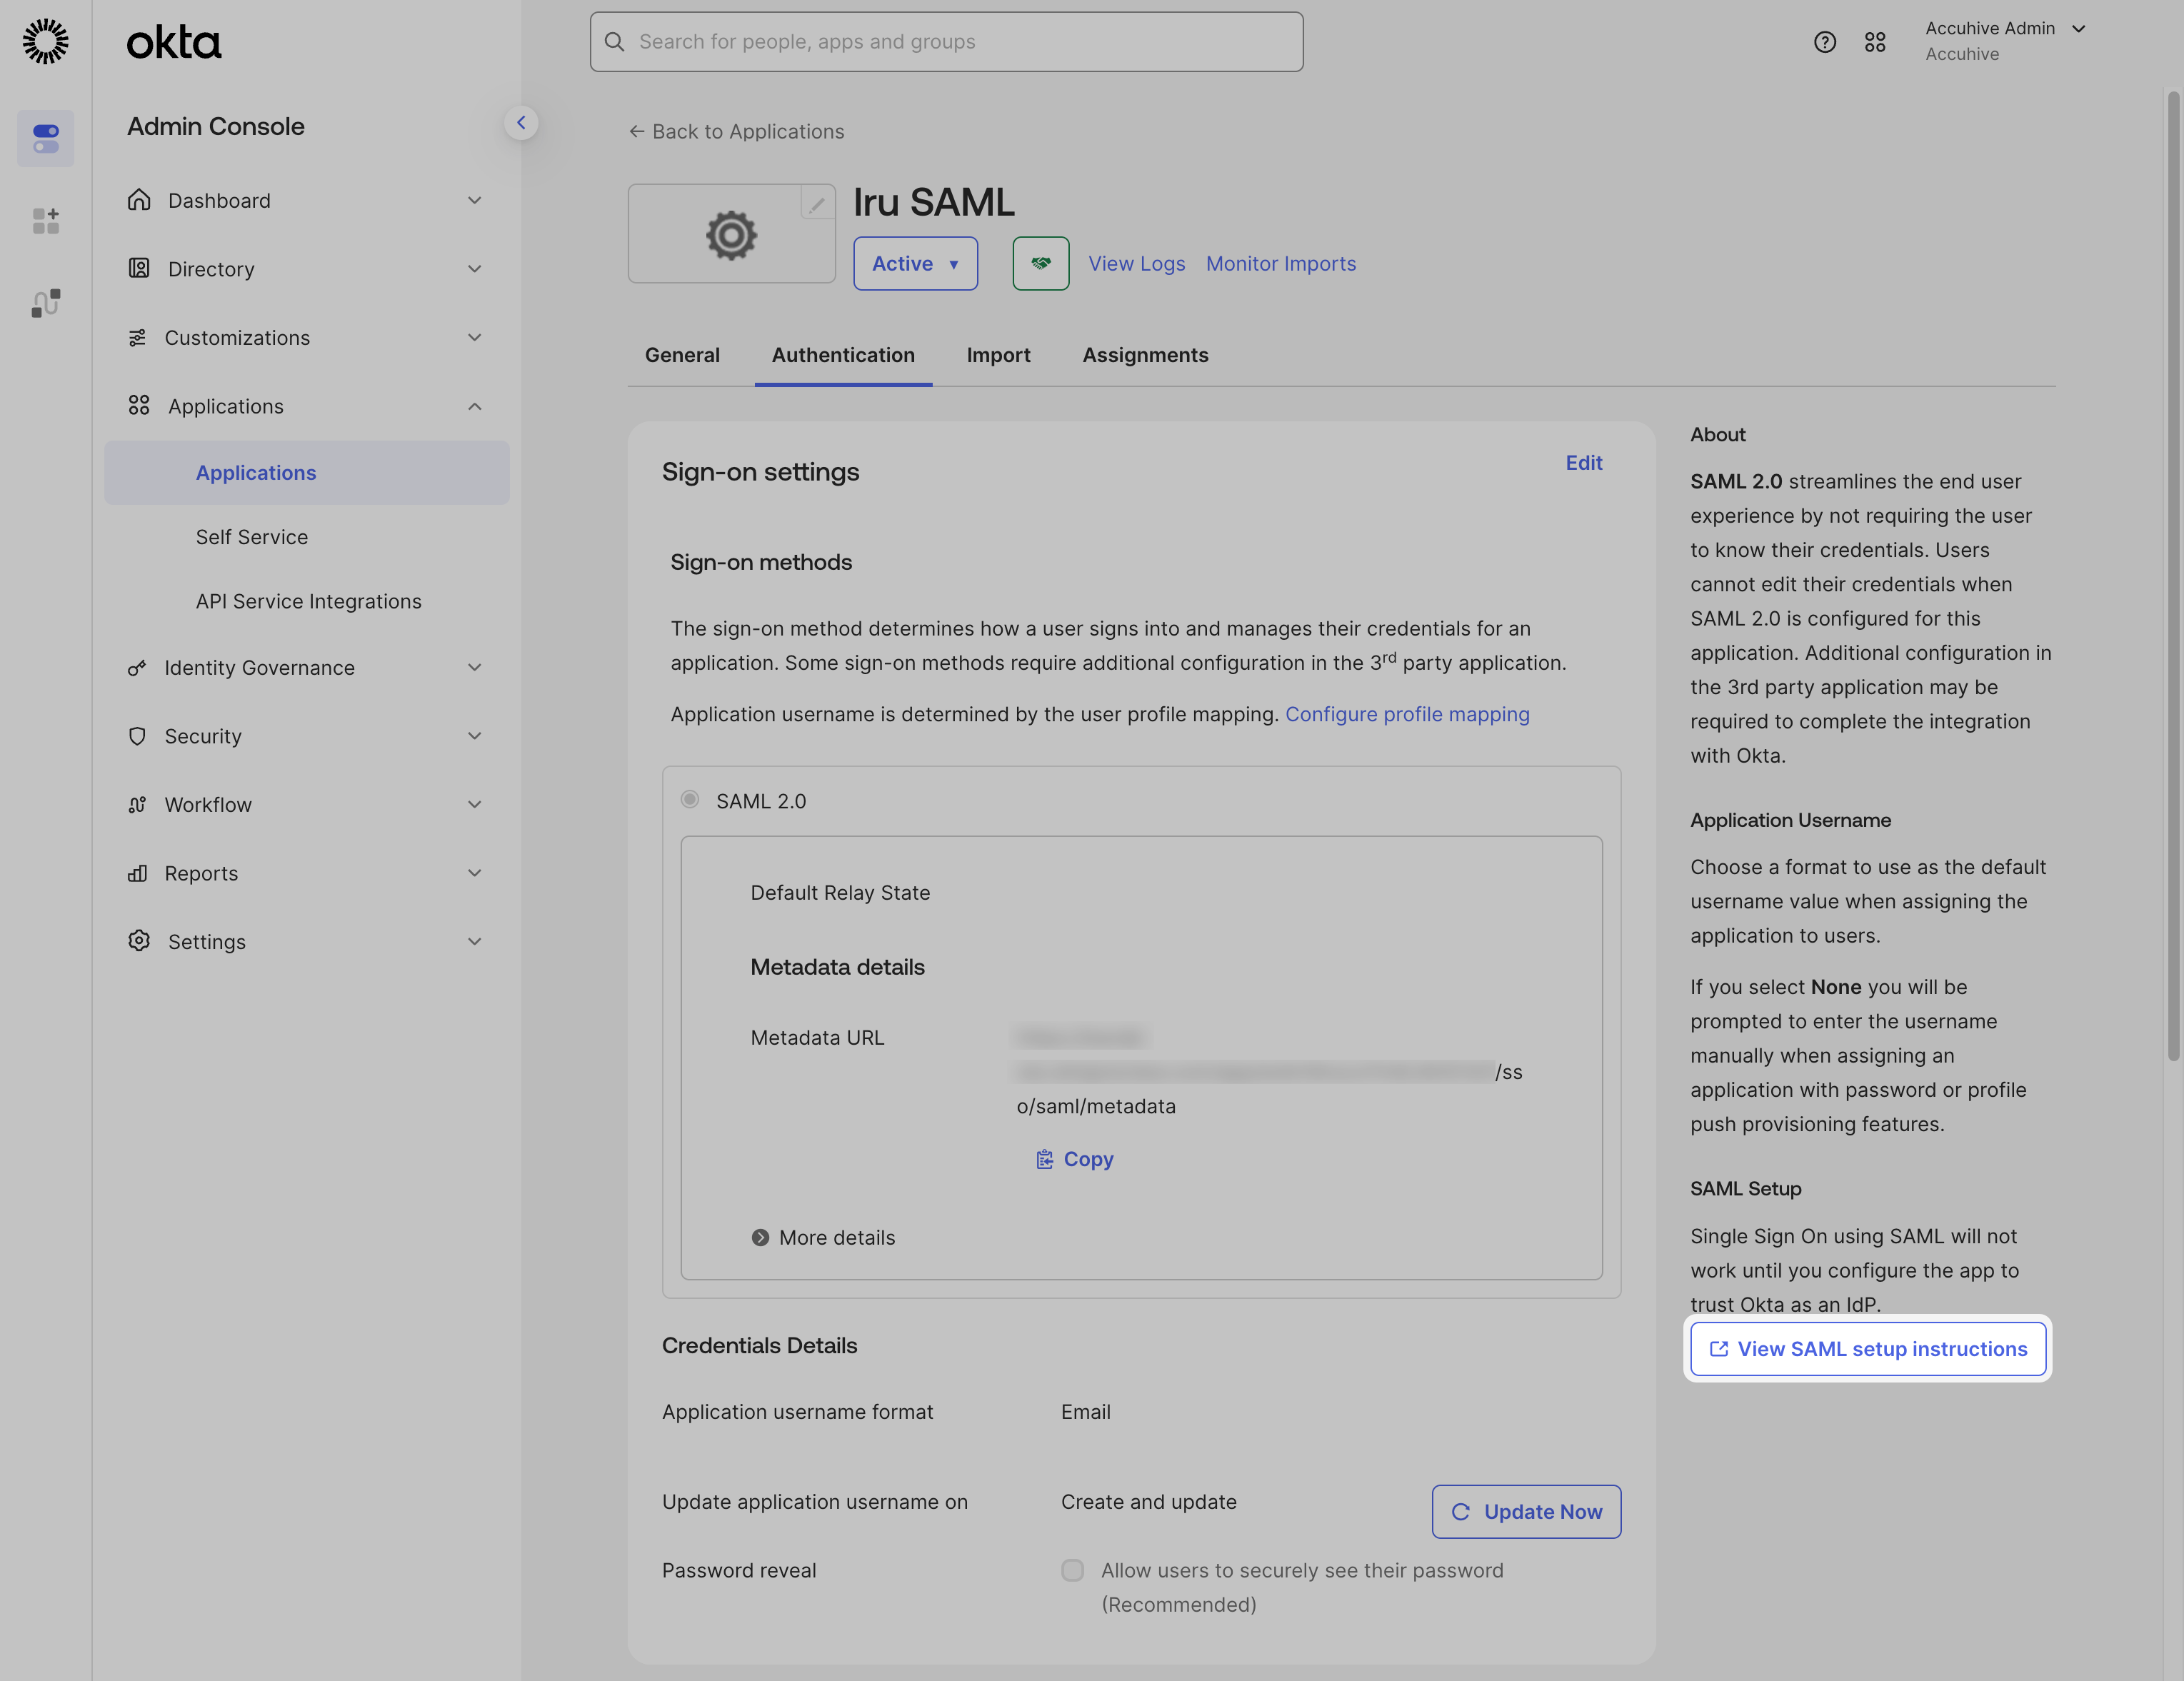Expand the Customizations menu chevron
The image size is (2184, 1681).
(x=475, y=337)
